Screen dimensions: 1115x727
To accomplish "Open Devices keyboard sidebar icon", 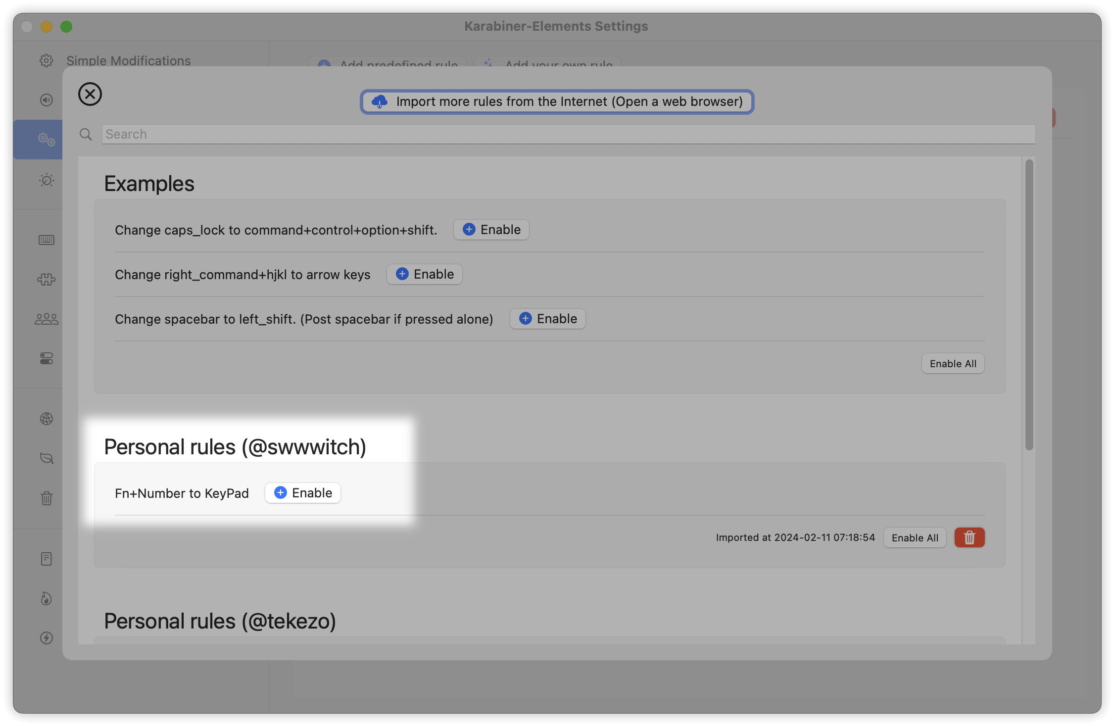I will pos(47,240).
